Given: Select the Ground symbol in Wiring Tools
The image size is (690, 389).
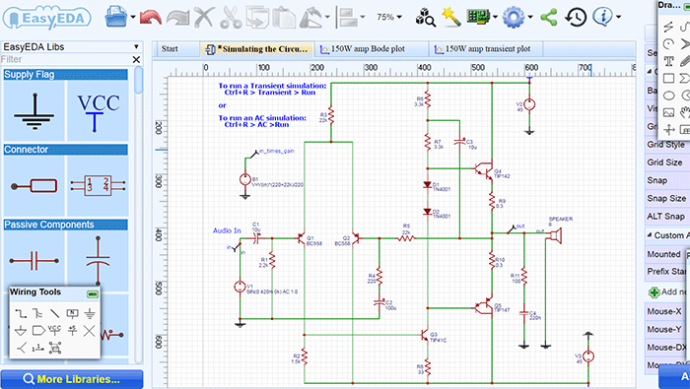Looking at the screenshot, I should [x=90, y=313].
